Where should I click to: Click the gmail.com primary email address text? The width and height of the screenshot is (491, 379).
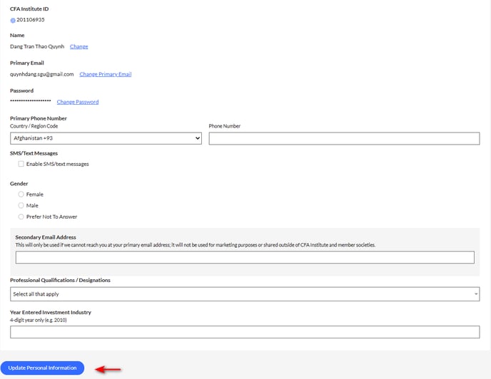(x=42, y=74)
